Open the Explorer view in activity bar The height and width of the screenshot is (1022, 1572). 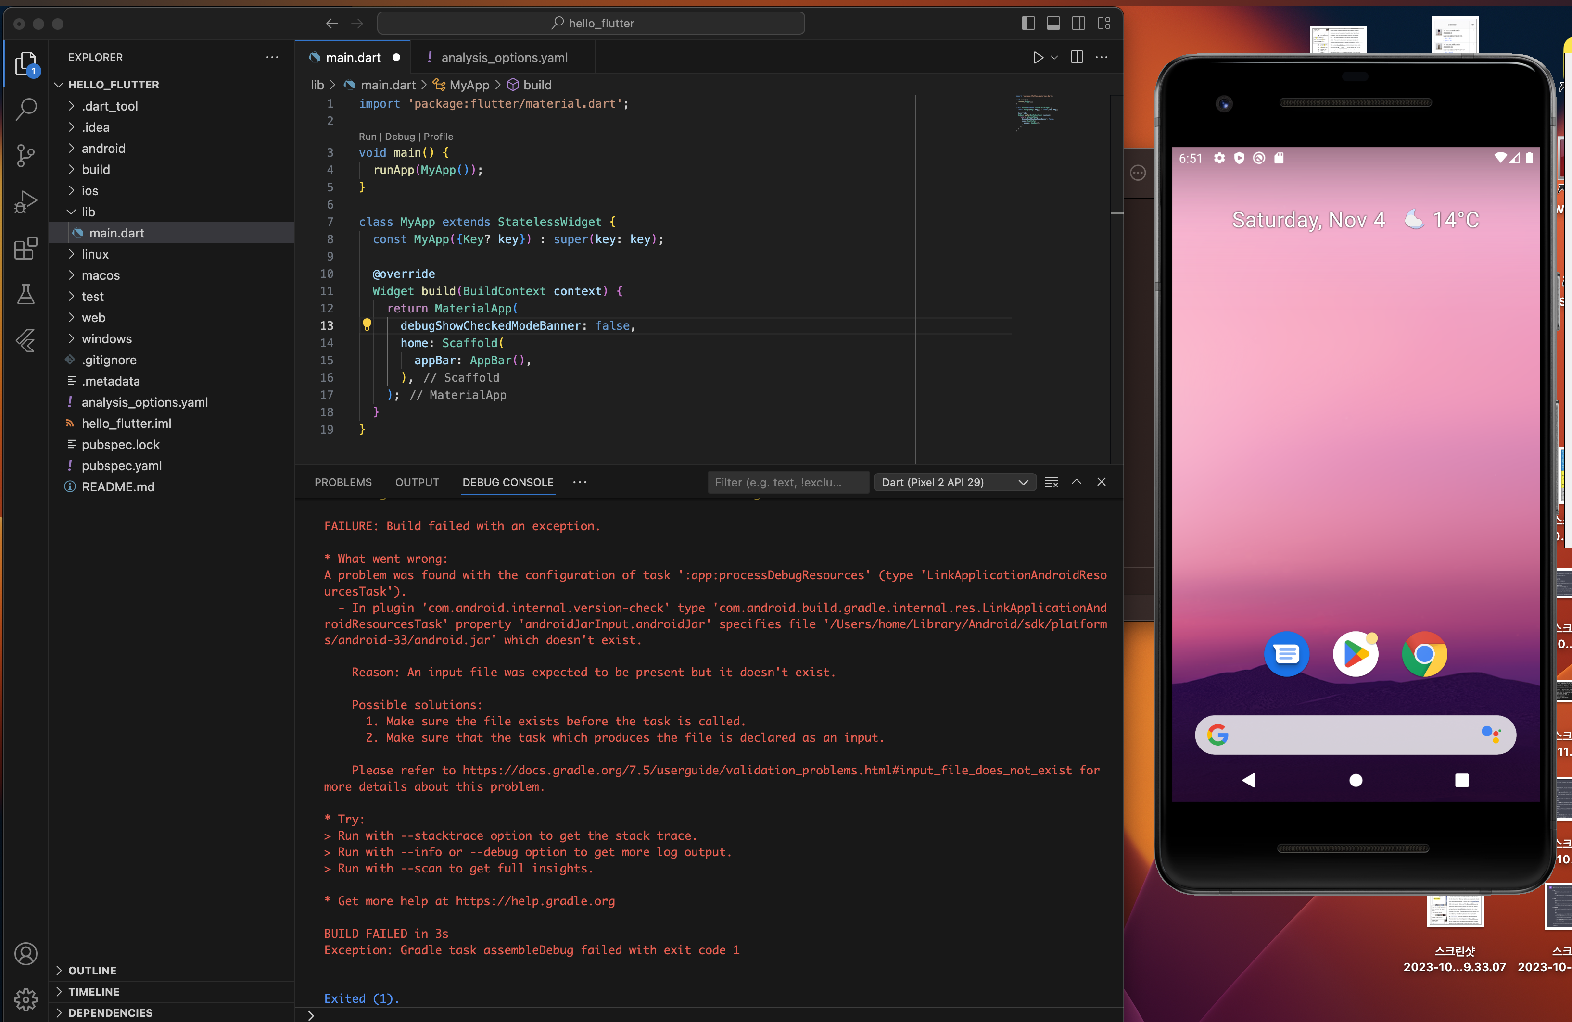pos(26,64)
